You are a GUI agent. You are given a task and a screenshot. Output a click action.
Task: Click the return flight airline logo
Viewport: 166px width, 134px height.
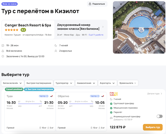(x=103, y=96)
